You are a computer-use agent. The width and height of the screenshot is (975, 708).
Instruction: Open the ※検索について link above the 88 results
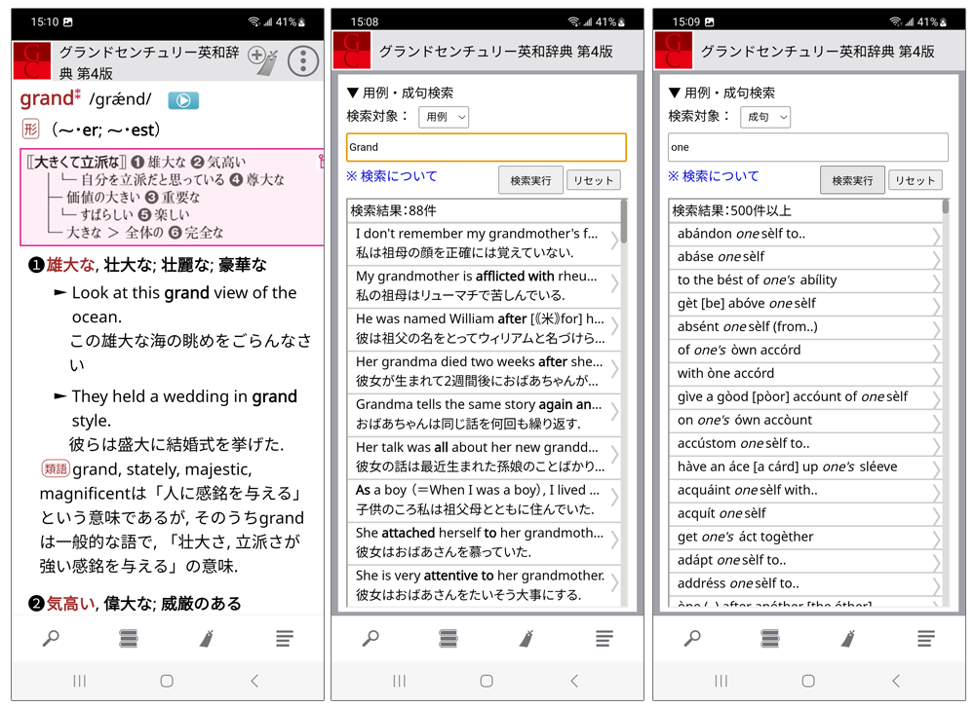[392, 176]
